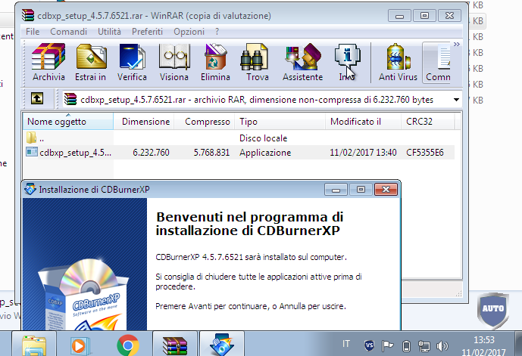Click the Info toolbar icon
Image resolution: width=522 pixels, height=356 pixels.
pyautogui.click(x=347, y=63)
